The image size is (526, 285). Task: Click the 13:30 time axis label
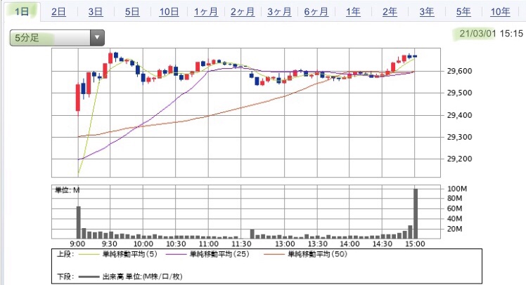[318, 244]
